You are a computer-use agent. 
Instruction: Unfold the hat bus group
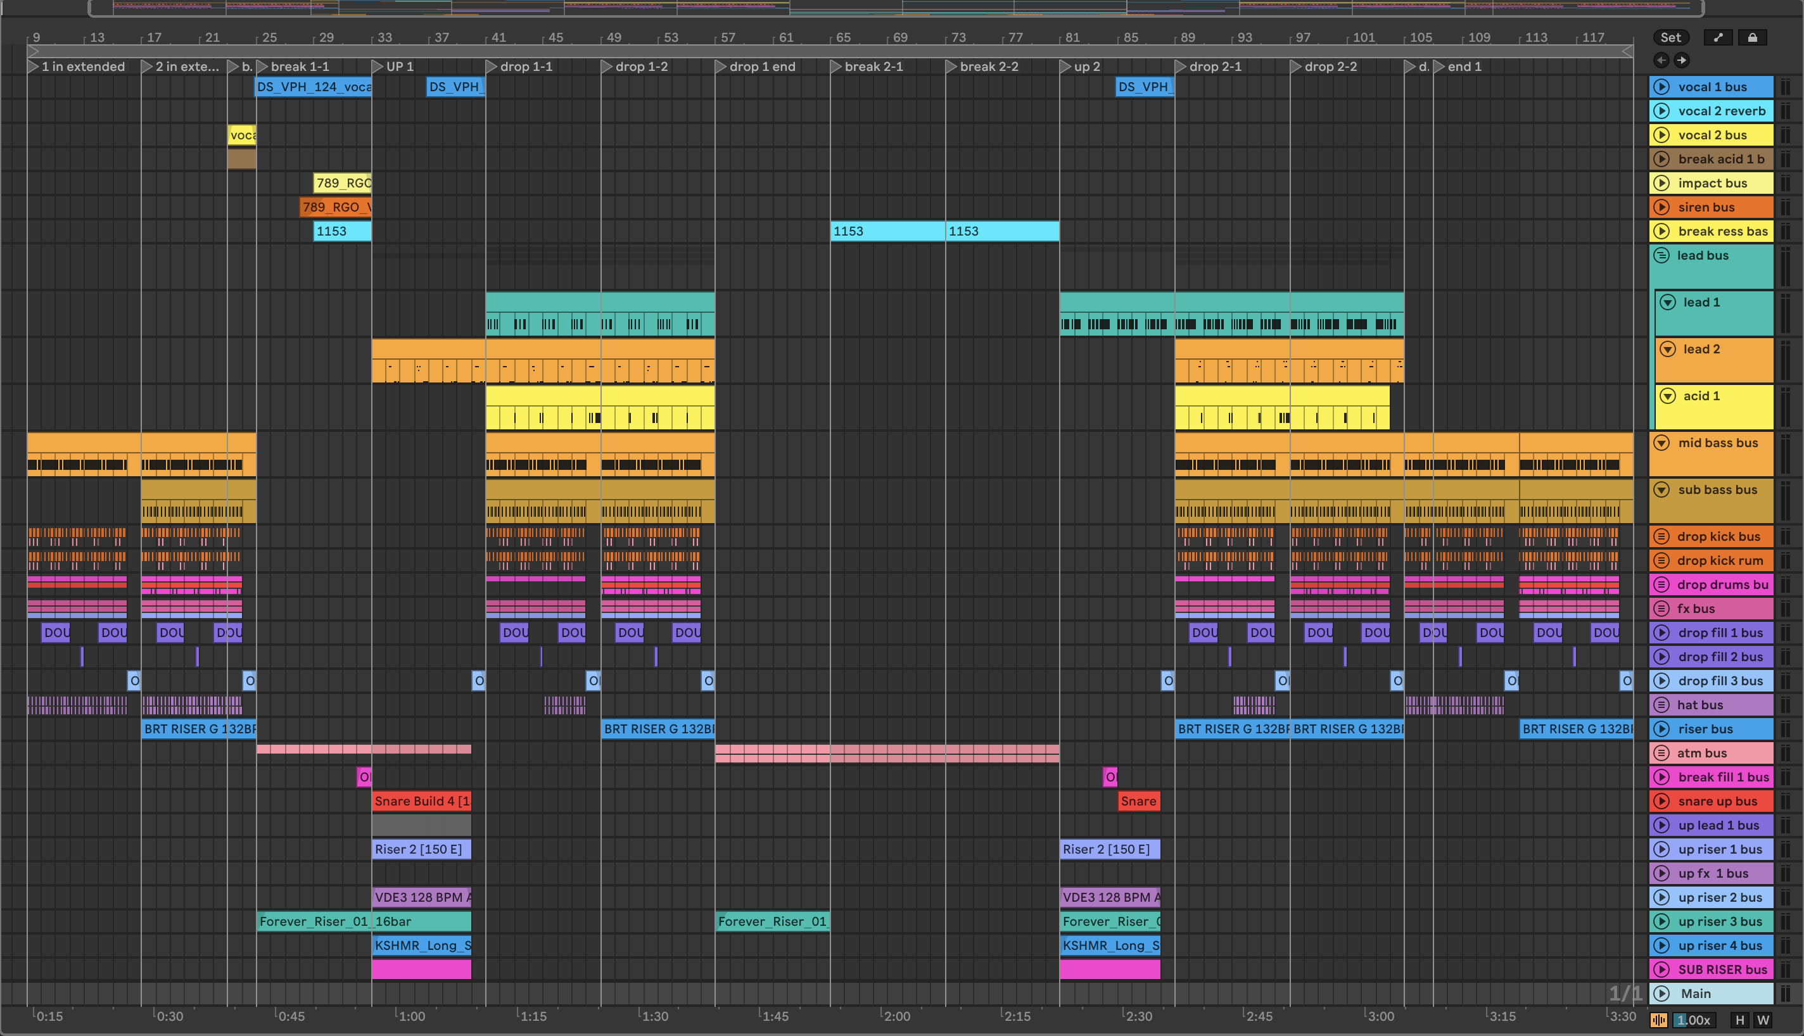(x=1661, y=704)
